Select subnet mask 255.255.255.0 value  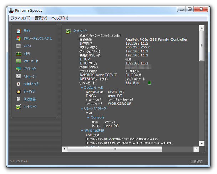coord(138,47)
